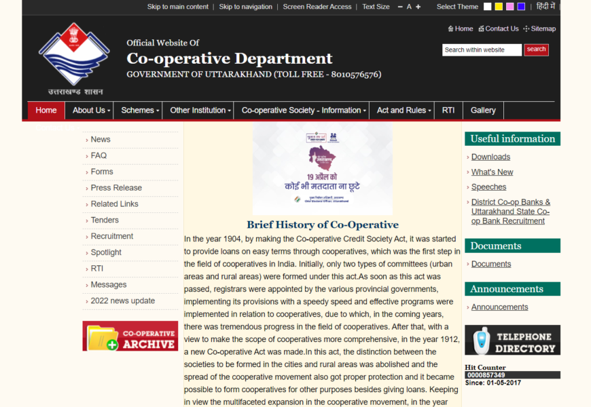Screen dimensions: 591x407
Task: Open the Speeches link
Action: 488,187
